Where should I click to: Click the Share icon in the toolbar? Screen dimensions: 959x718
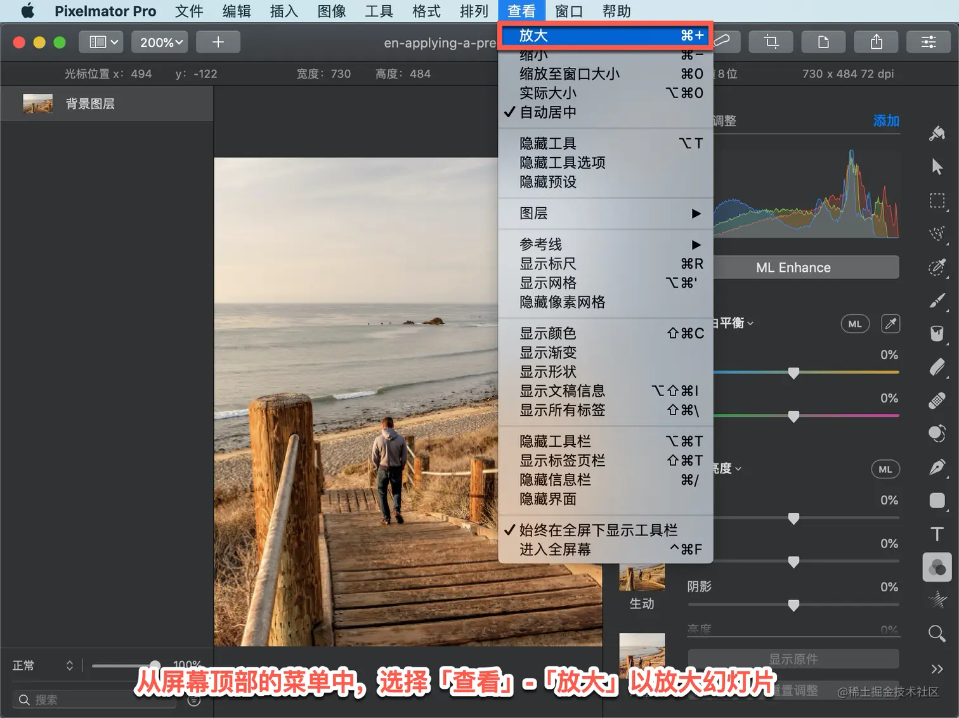tap(877, 42)
